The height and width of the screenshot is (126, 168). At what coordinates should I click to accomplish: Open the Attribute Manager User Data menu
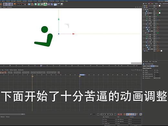(155, 62)
